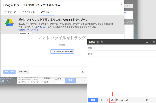Dismiss the Google Drive welcome banner

pyautogui.click(x=121, y=18)
